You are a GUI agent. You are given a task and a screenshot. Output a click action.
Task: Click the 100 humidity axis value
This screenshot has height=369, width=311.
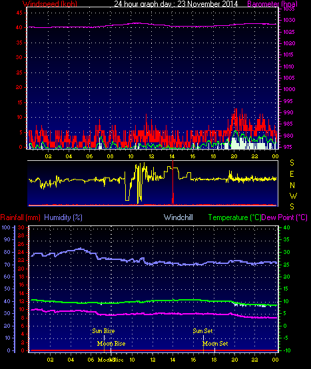pyautogui.click(x=6, y=227)
